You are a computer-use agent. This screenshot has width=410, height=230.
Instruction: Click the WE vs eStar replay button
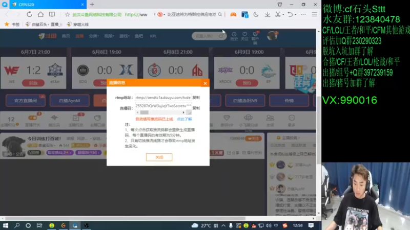[x=33, y=83]
